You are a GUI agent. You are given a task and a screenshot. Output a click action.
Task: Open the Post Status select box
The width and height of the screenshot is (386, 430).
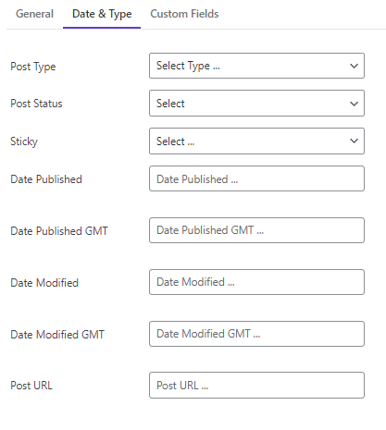click(x=256, y=104)
